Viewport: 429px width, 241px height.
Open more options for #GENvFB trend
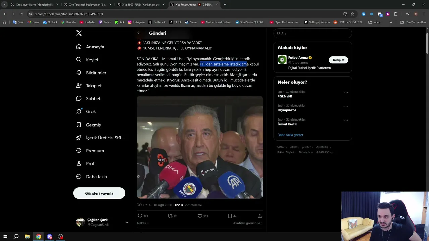(x=346, y=92)
